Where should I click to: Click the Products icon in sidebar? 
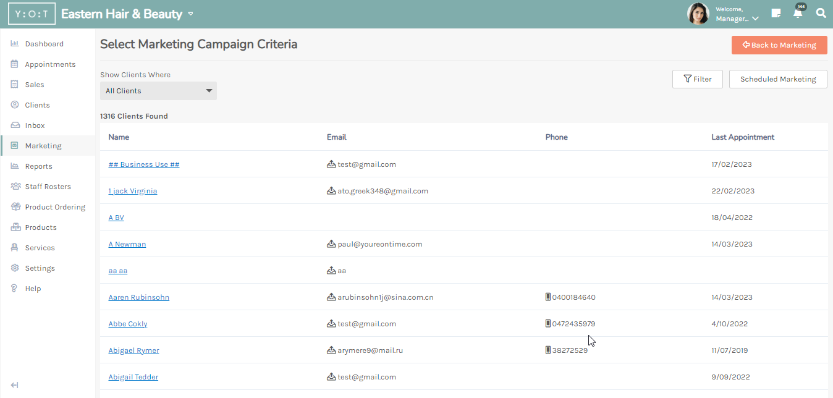(x=15, y=227)
